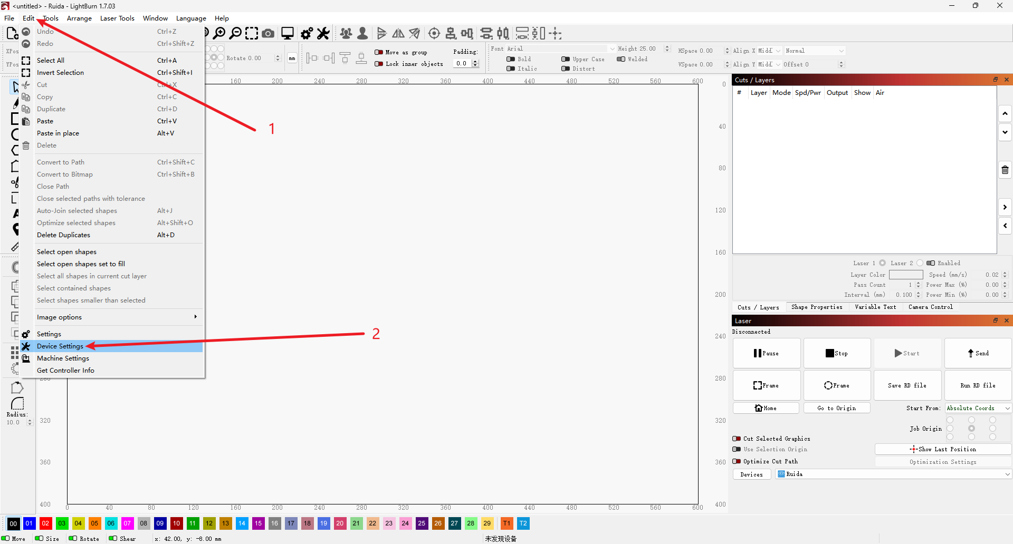
Task: Click the zoom in magnifier icon
Action: point(219,33)
